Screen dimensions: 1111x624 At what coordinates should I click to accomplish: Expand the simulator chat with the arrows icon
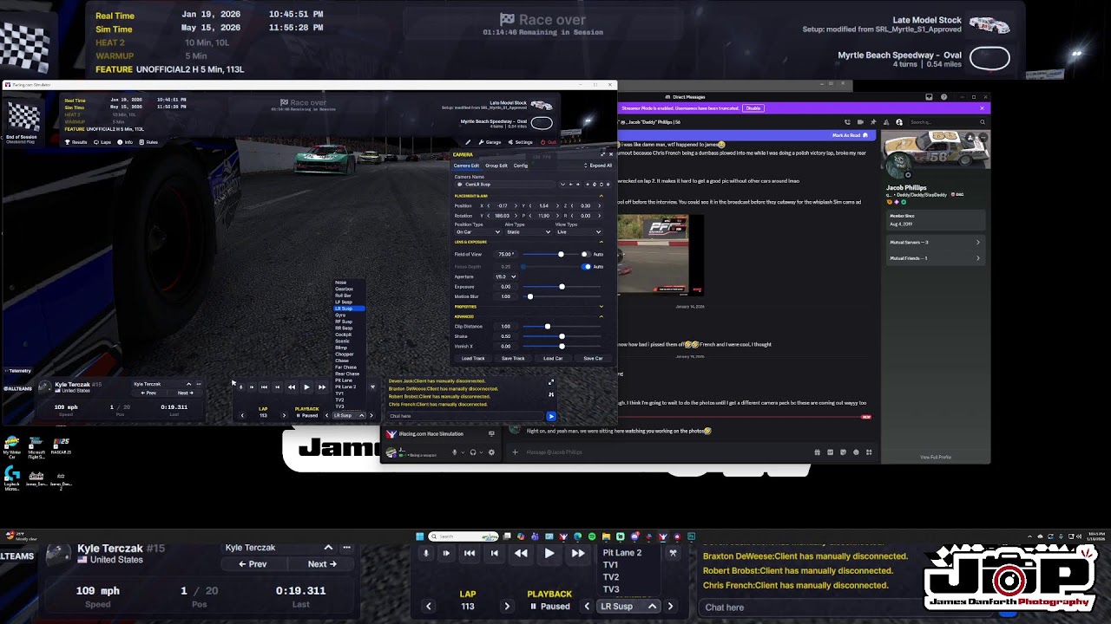(550, 382)
